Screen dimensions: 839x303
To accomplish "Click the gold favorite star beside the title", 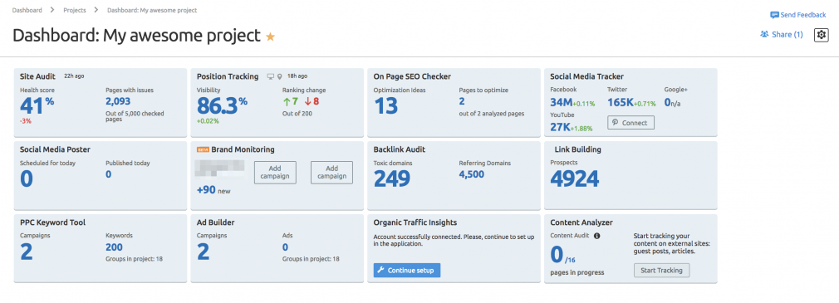I will (x=271, y=37).
